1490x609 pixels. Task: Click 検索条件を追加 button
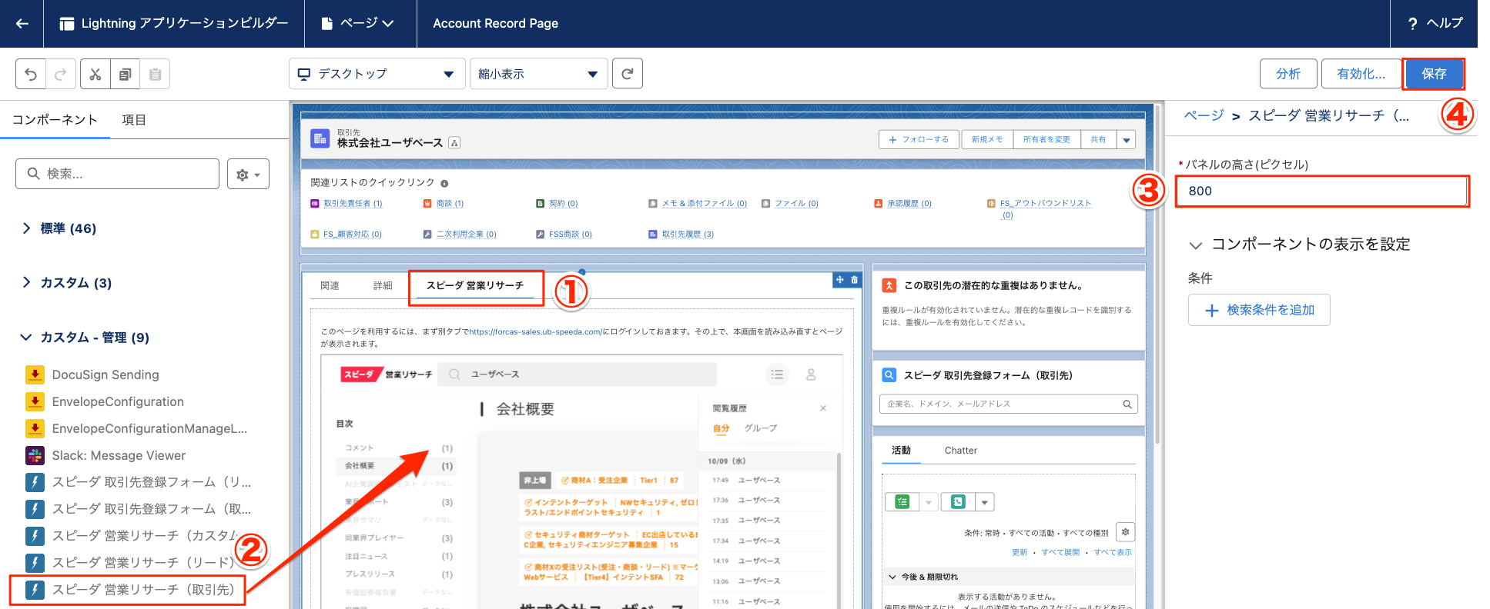click(x=1259, y=310)
